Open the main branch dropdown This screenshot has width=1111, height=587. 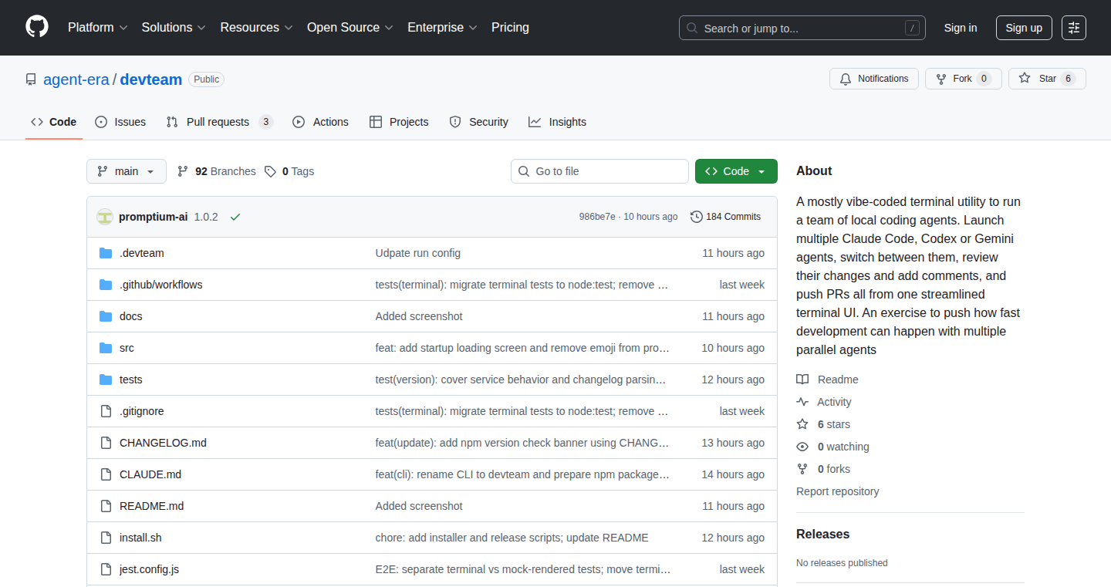click(127, 171)
